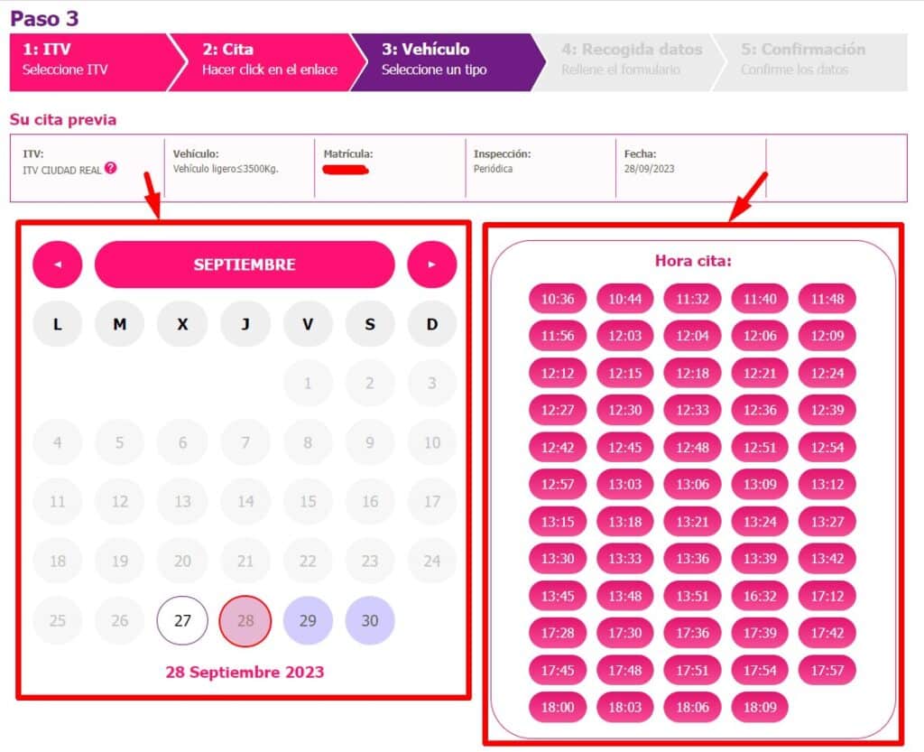Choose the 10:36 appointment time

tap(558, 299)
